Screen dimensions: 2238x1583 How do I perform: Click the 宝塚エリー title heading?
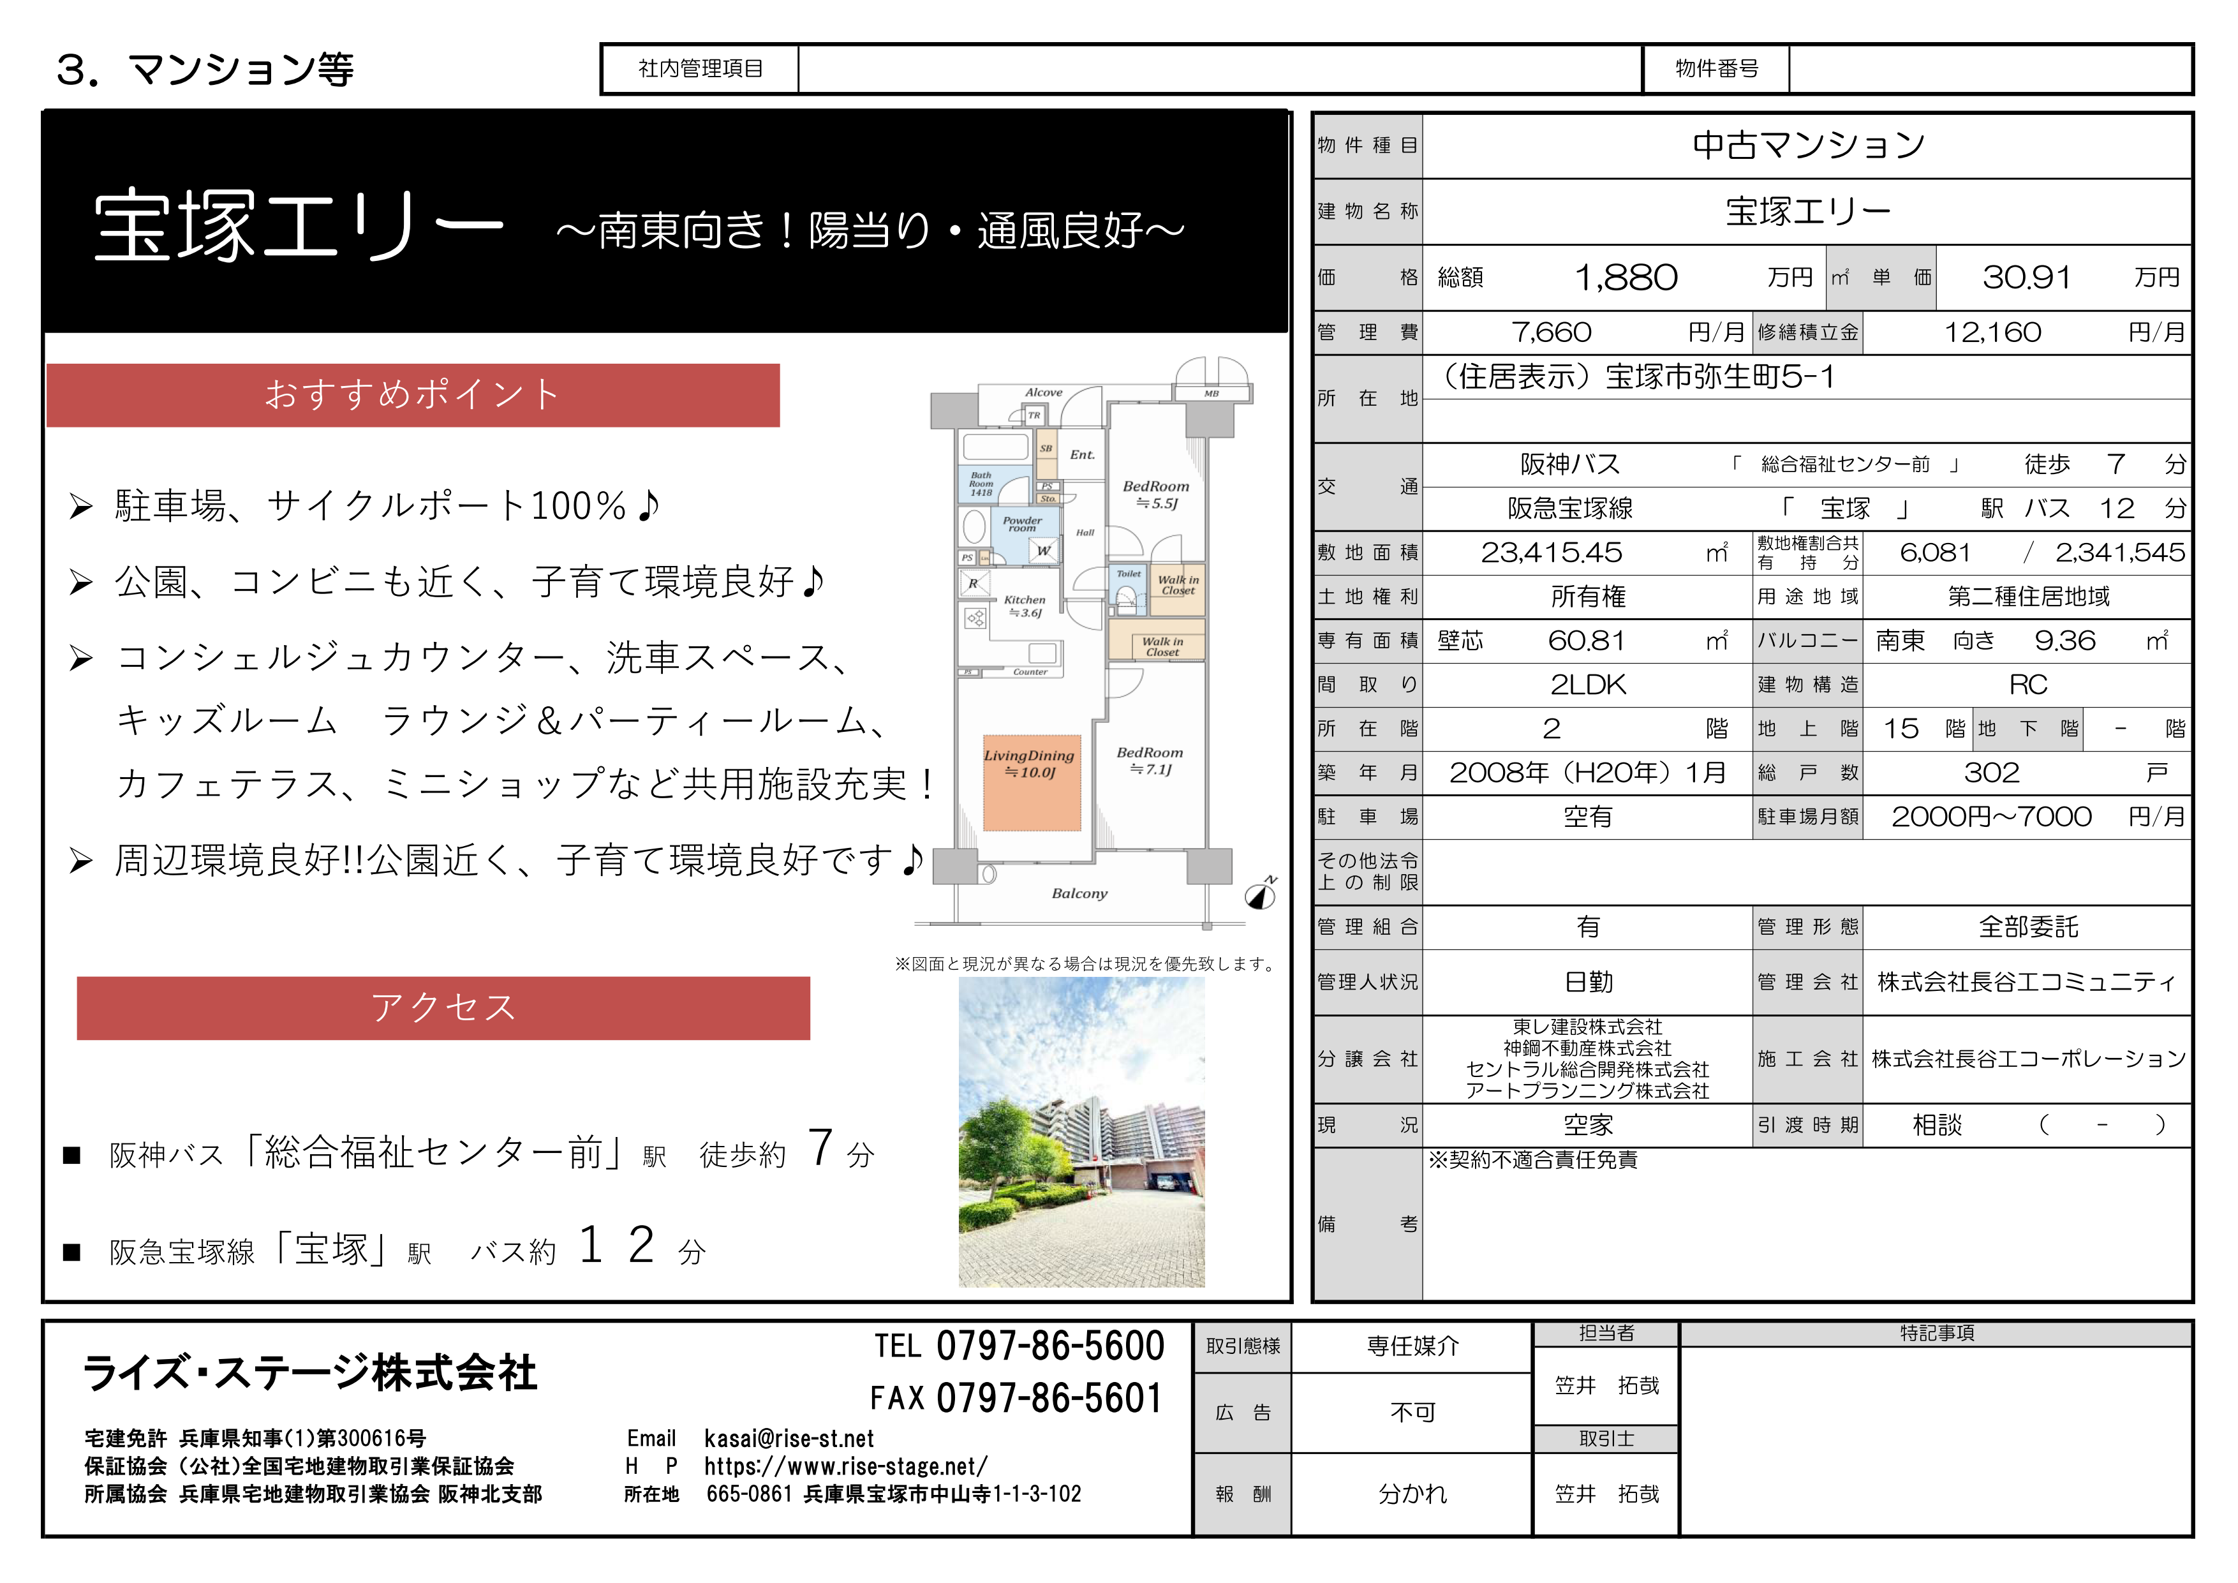coord(299,226)
